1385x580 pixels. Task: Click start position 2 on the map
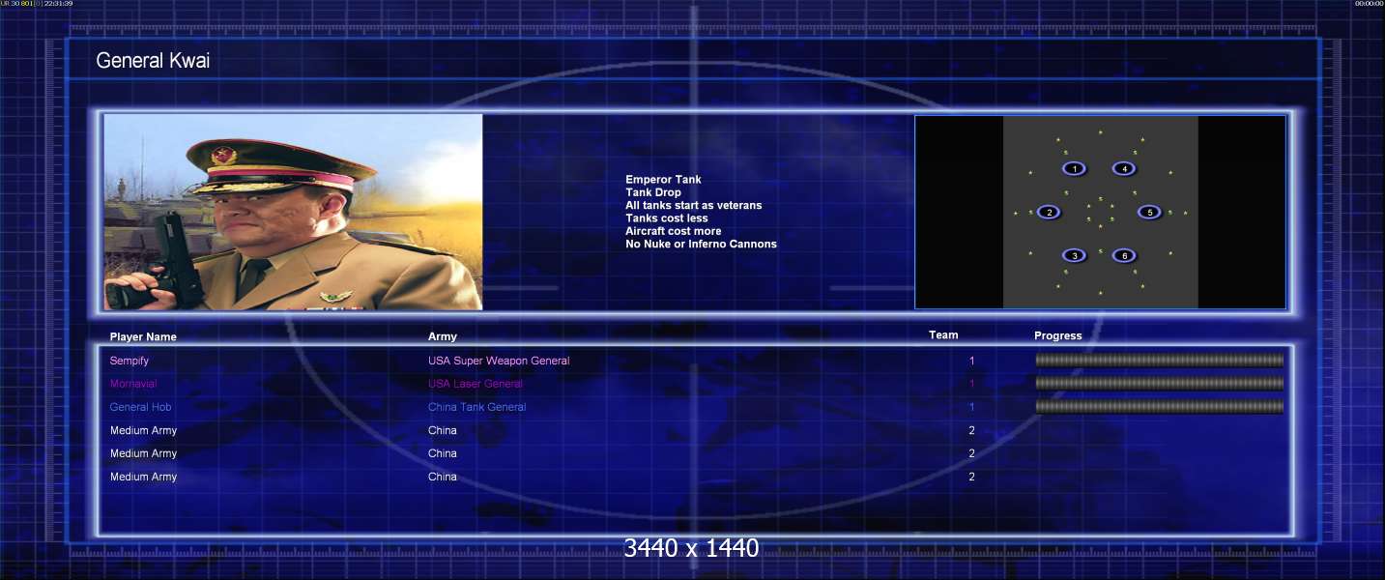(x=1049, y=212)
